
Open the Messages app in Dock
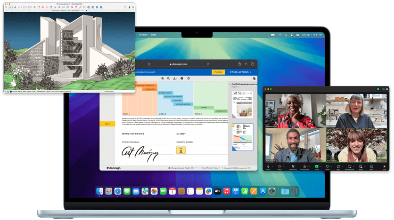[127, 191]
